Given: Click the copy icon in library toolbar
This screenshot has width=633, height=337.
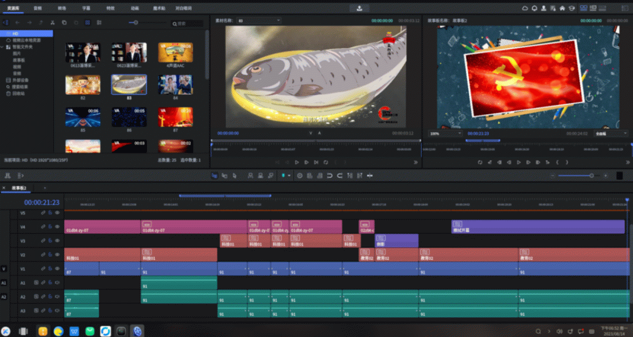Looking at the screenshot, I should pyautogui.click(x=64, y=23).
